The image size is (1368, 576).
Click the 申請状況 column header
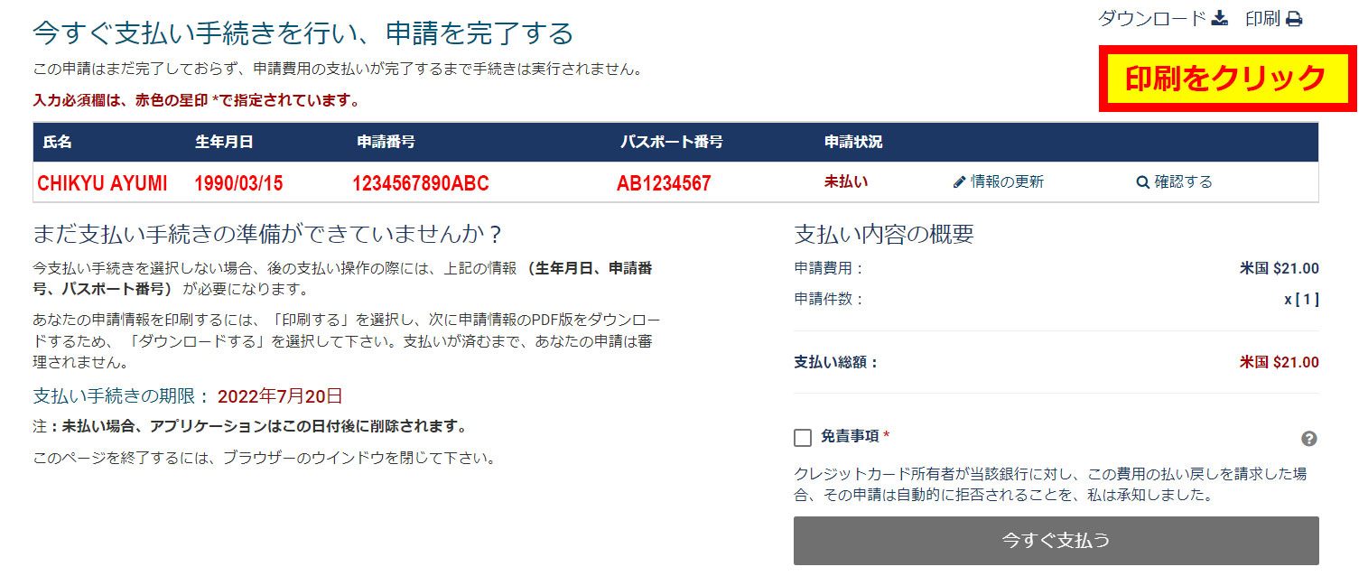point(853,142)
